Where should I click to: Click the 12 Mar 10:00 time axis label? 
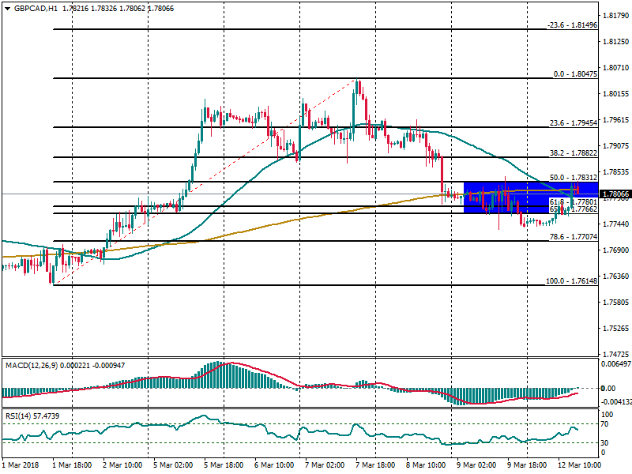579,466
